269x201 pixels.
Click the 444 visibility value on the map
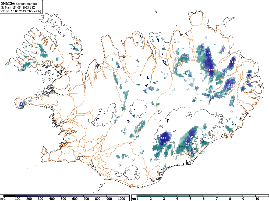(217, 95)
